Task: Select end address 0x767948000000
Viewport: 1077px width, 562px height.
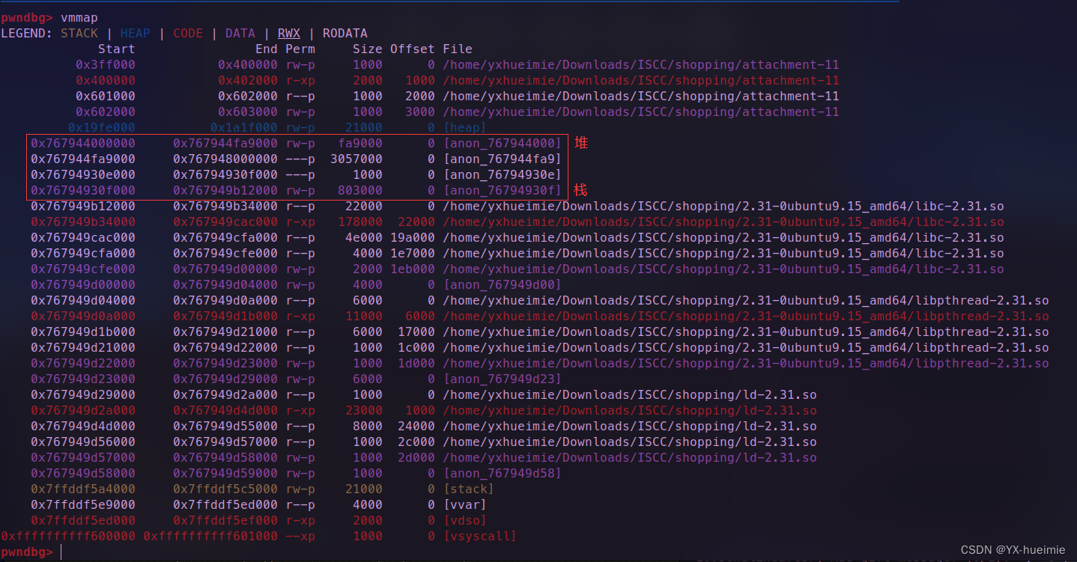Action: 225,159
